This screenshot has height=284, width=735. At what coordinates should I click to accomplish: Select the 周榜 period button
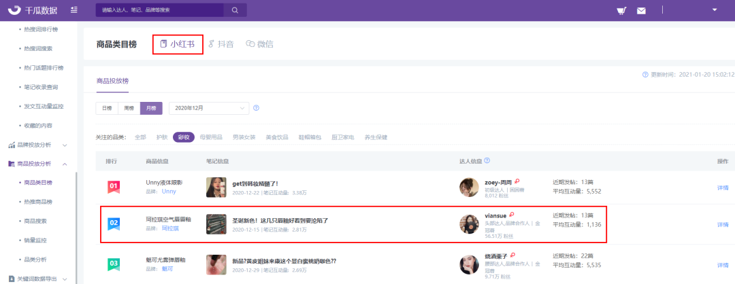pyautogui.click(x=129, y=108)
